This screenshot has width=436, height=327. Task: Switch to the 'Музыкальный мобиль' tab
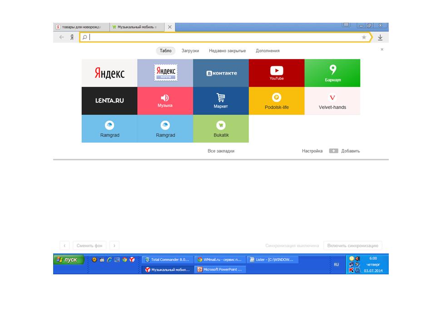point(137,27)
